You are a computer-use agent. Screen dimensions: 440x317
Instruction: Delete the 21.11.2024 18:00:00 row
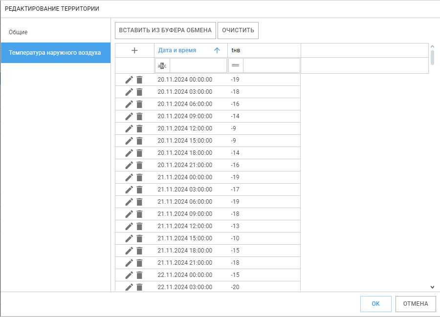click(139, 251)
